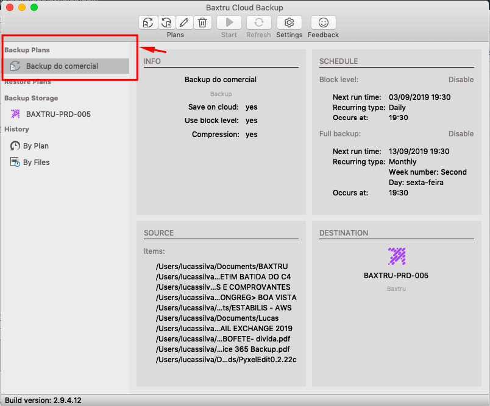This screenshot has height=406, width=490.
Task: Click the purple destination storage logo
Action: click(397, 256)
